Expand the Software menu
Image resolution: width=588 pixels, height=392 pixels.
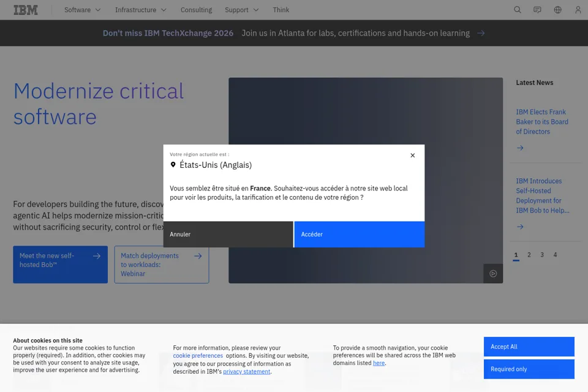point(83,10)
